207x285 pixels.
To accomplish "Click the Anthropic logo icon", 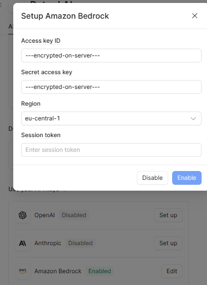I will pyautogui.click(x=23, y=243).
